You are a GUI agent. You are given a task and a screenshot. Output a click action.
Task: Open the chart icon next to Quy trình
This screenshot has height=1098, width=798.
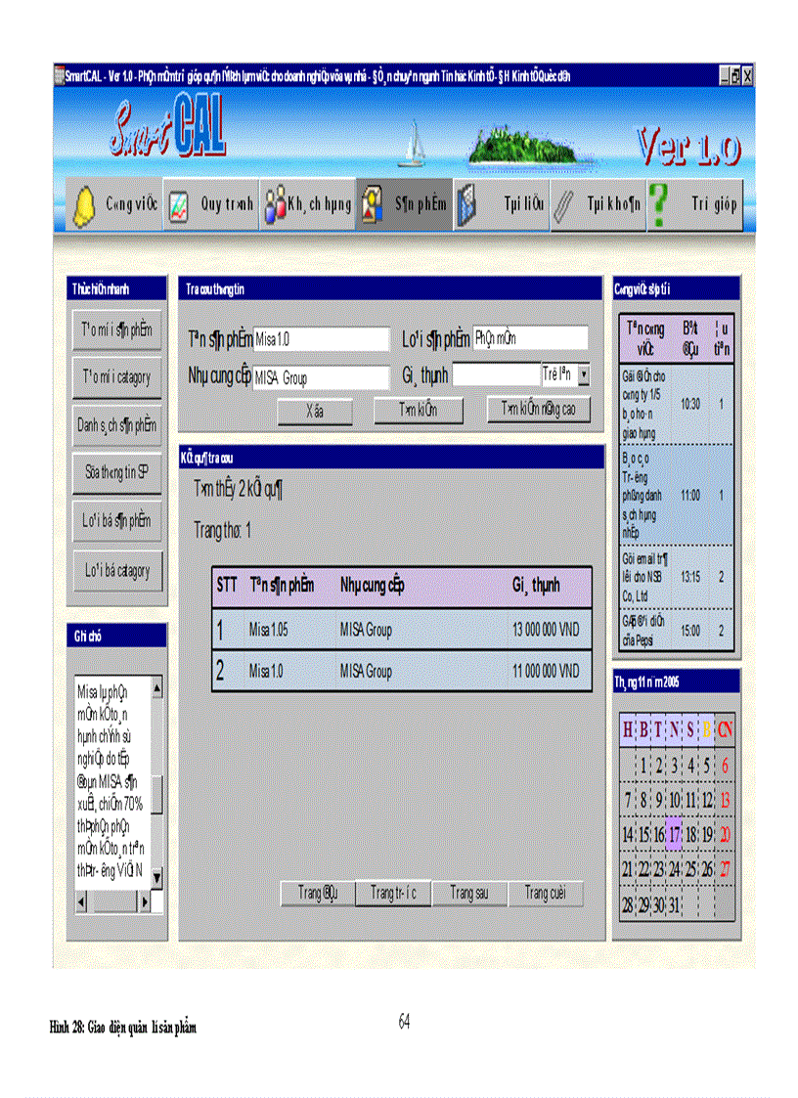179,206
